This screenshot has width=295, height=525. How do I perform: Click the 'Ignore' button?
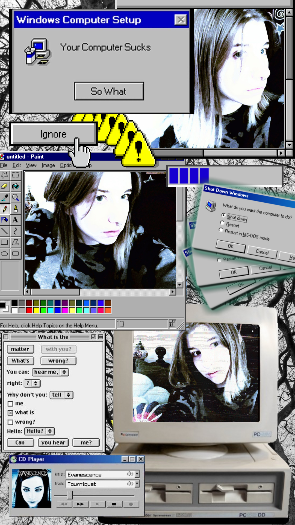(x=54, y=134)
